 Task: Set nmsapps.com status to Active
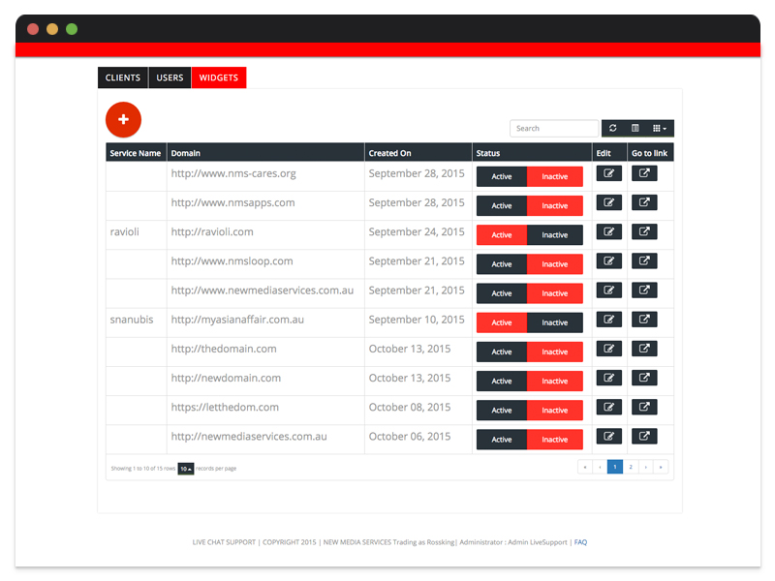coord(502,206)
